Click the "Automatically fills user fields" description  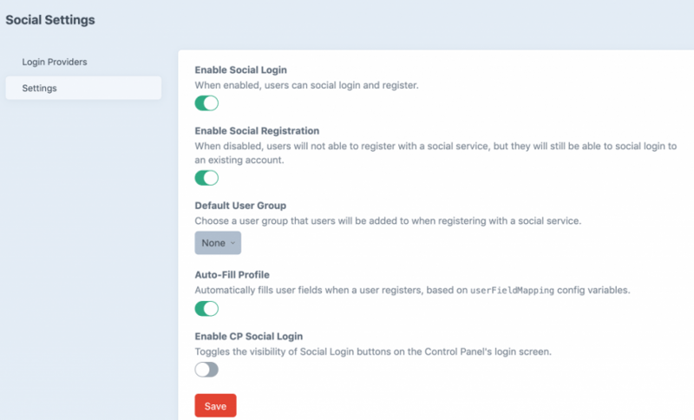(330, 291)
